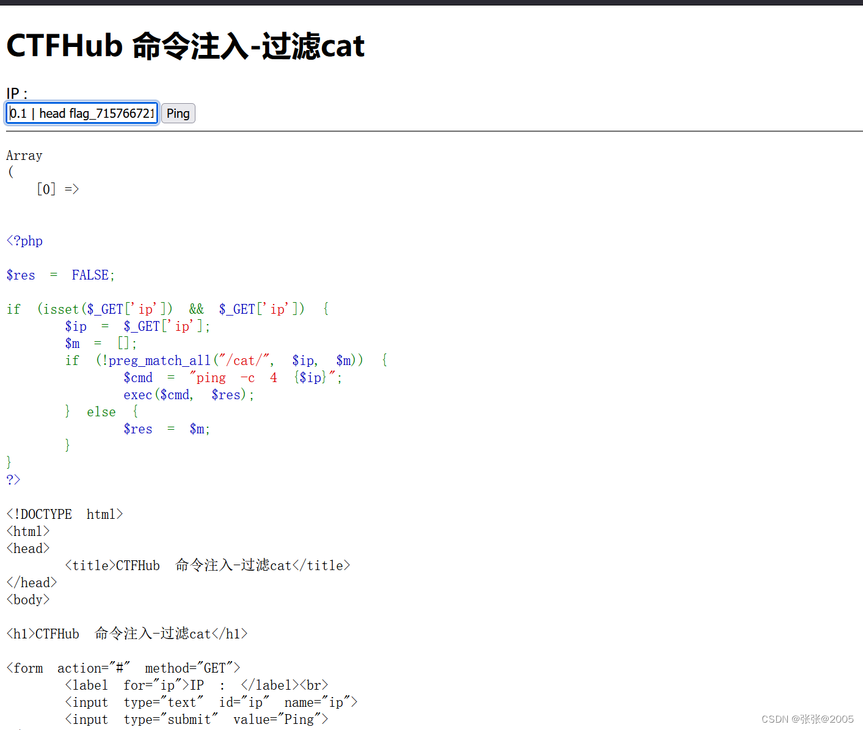
Task: Click the Ping button
Action: point(178,114)
